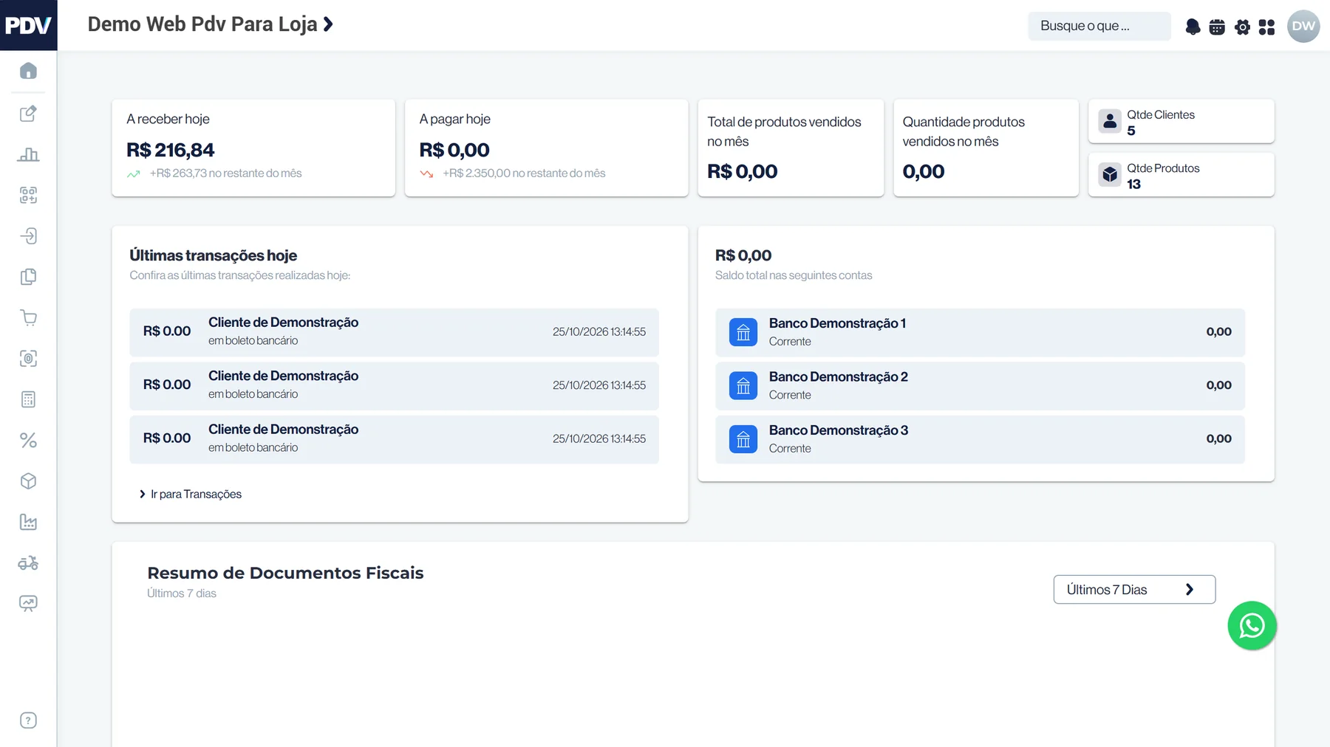1330x747 pixels.
Task: Click the +R$ 263,73 no restante do mês text
Action: coord(225,173)
